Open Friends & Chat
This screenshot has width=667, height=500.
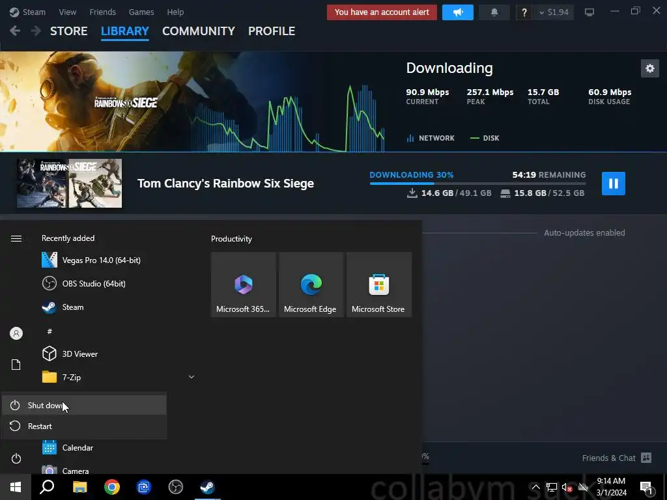(609, 458)
